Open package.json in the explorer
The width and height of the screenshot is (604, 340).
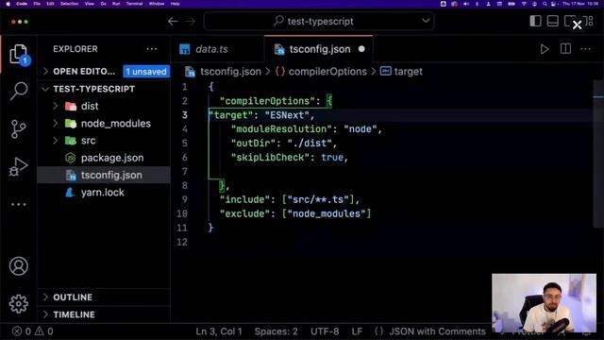[112, 158]
